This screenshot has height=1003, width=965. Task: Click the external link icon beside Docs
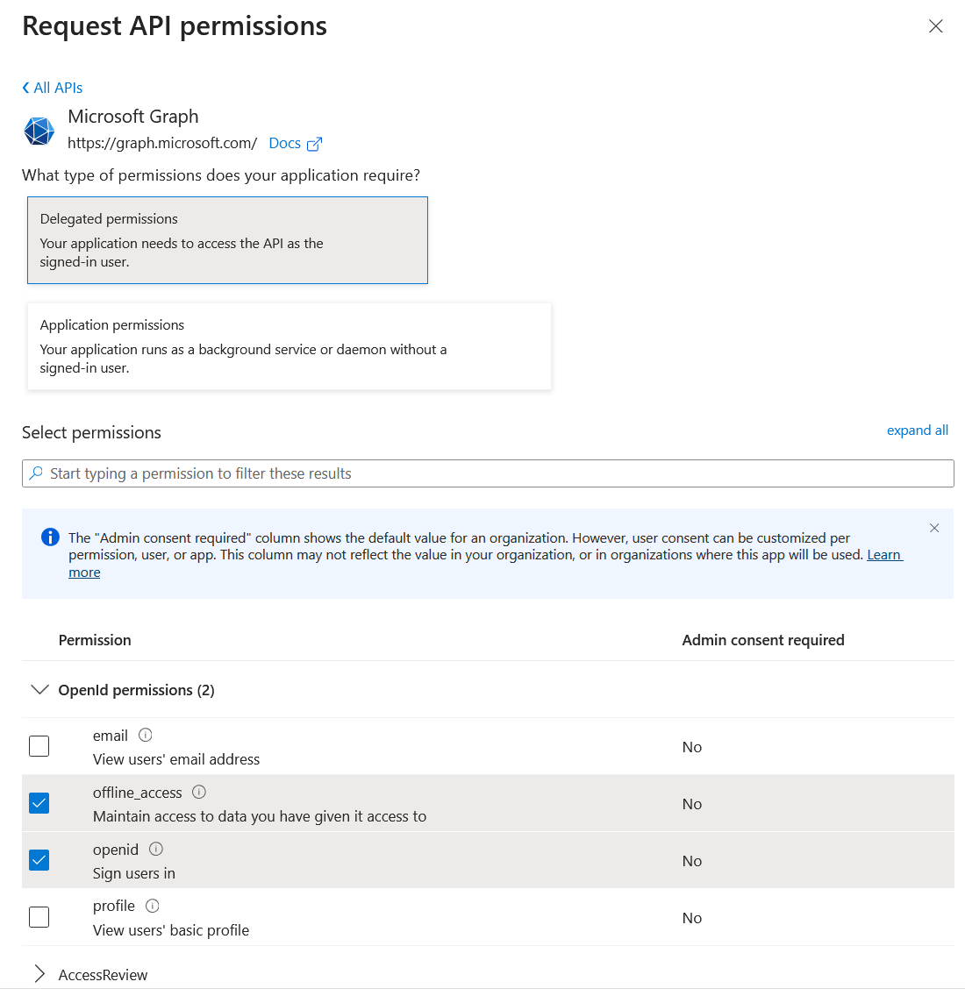[x=314, y=144]
